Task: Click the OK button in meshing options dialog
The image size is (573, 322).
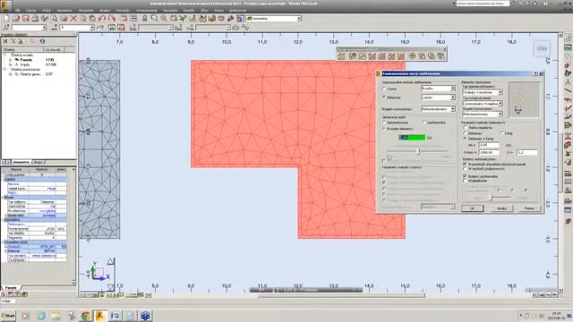Action: [x=472, y=208]
